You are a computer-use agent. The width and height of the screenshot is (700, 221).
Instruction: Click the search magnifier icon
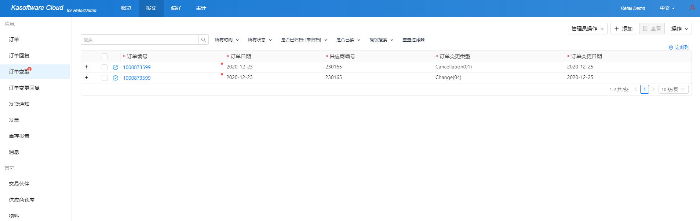[x=203, y=40]
